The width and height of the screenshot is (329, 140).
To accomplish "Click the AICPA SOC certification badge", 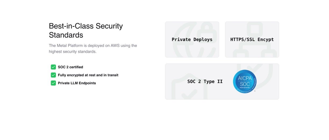I will tap(245, 82).
